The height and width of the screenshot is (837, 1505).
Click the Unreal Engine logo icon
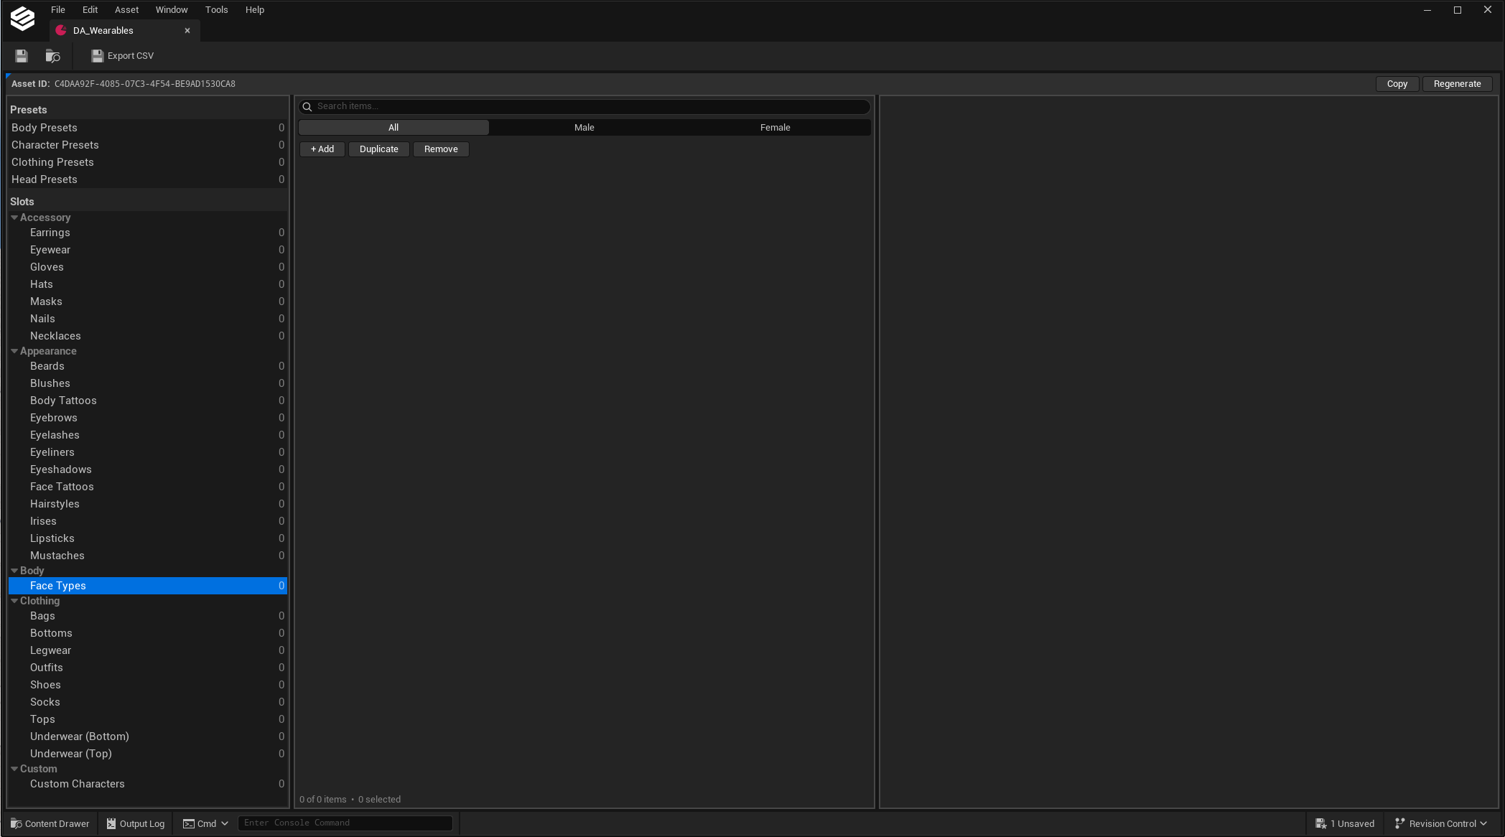coord(22,19)
